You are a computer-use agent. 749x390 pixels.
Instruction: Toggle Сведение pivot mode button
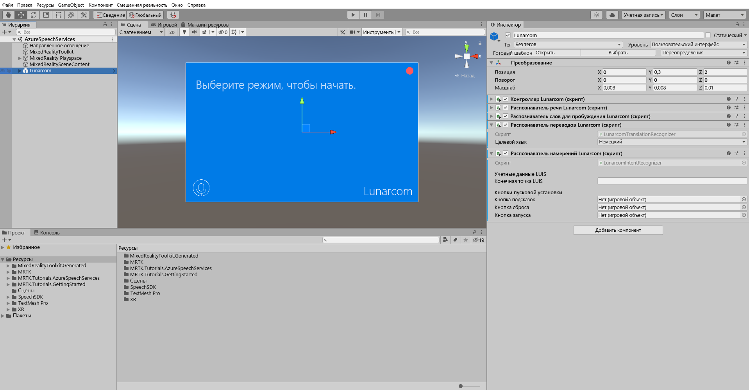pyautogui.click(x=111, y=15)
